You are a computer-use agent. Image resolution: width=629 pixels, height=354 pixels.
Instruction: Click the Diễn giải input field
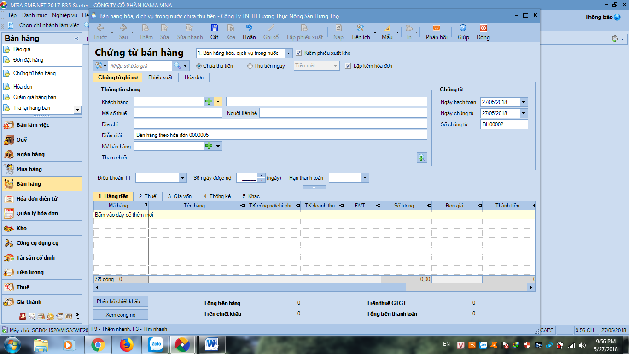[280, 135]
